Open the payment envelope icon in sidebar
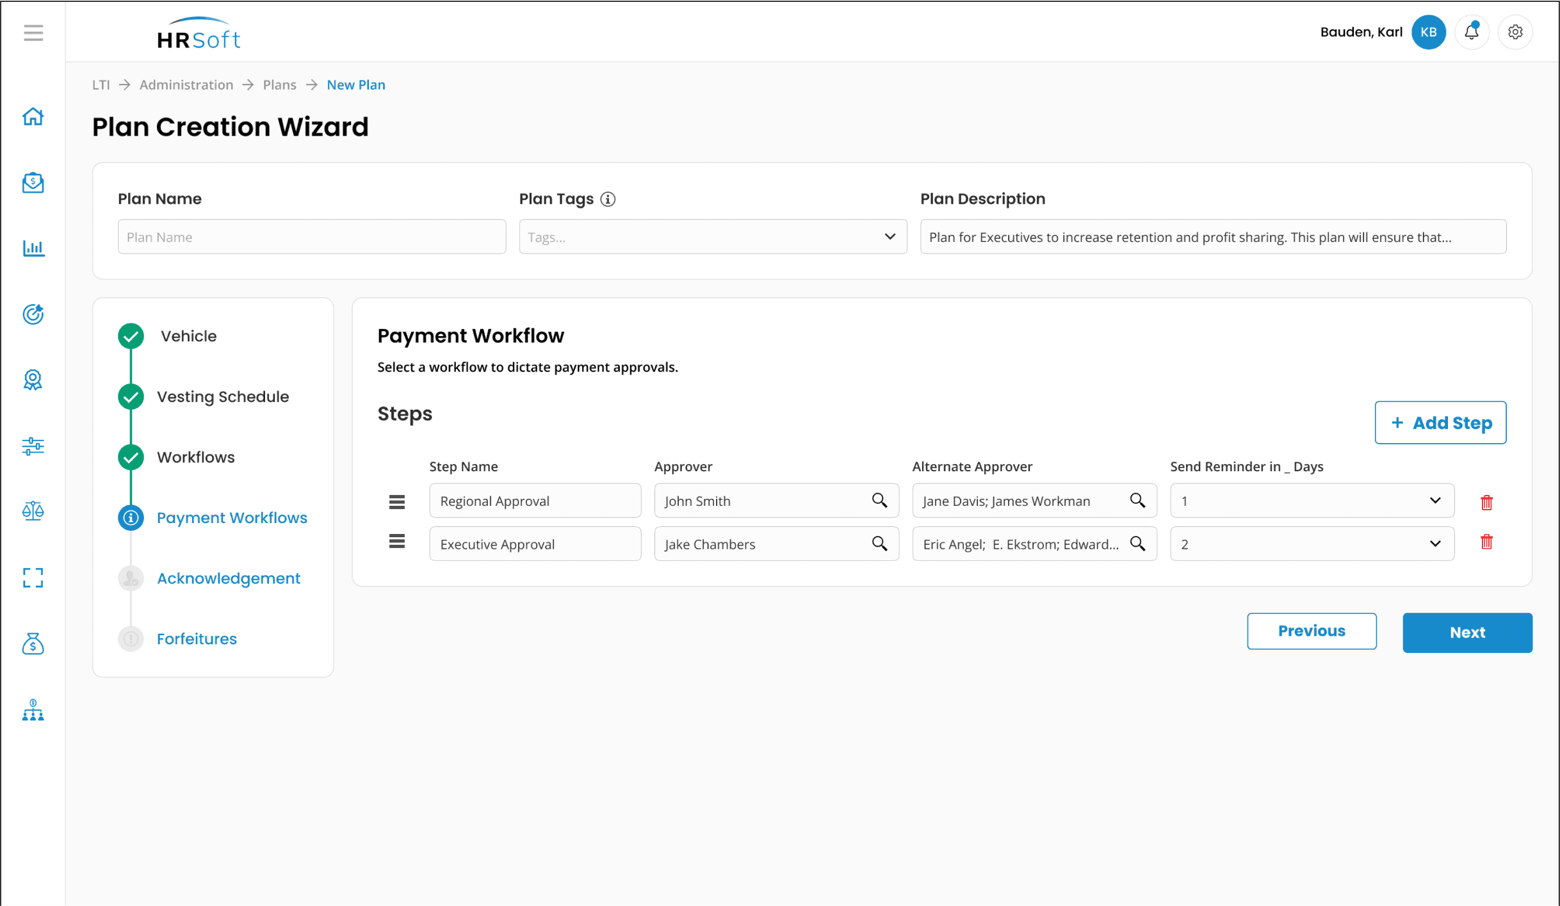 pyautogui.click(x=33, y=183)
